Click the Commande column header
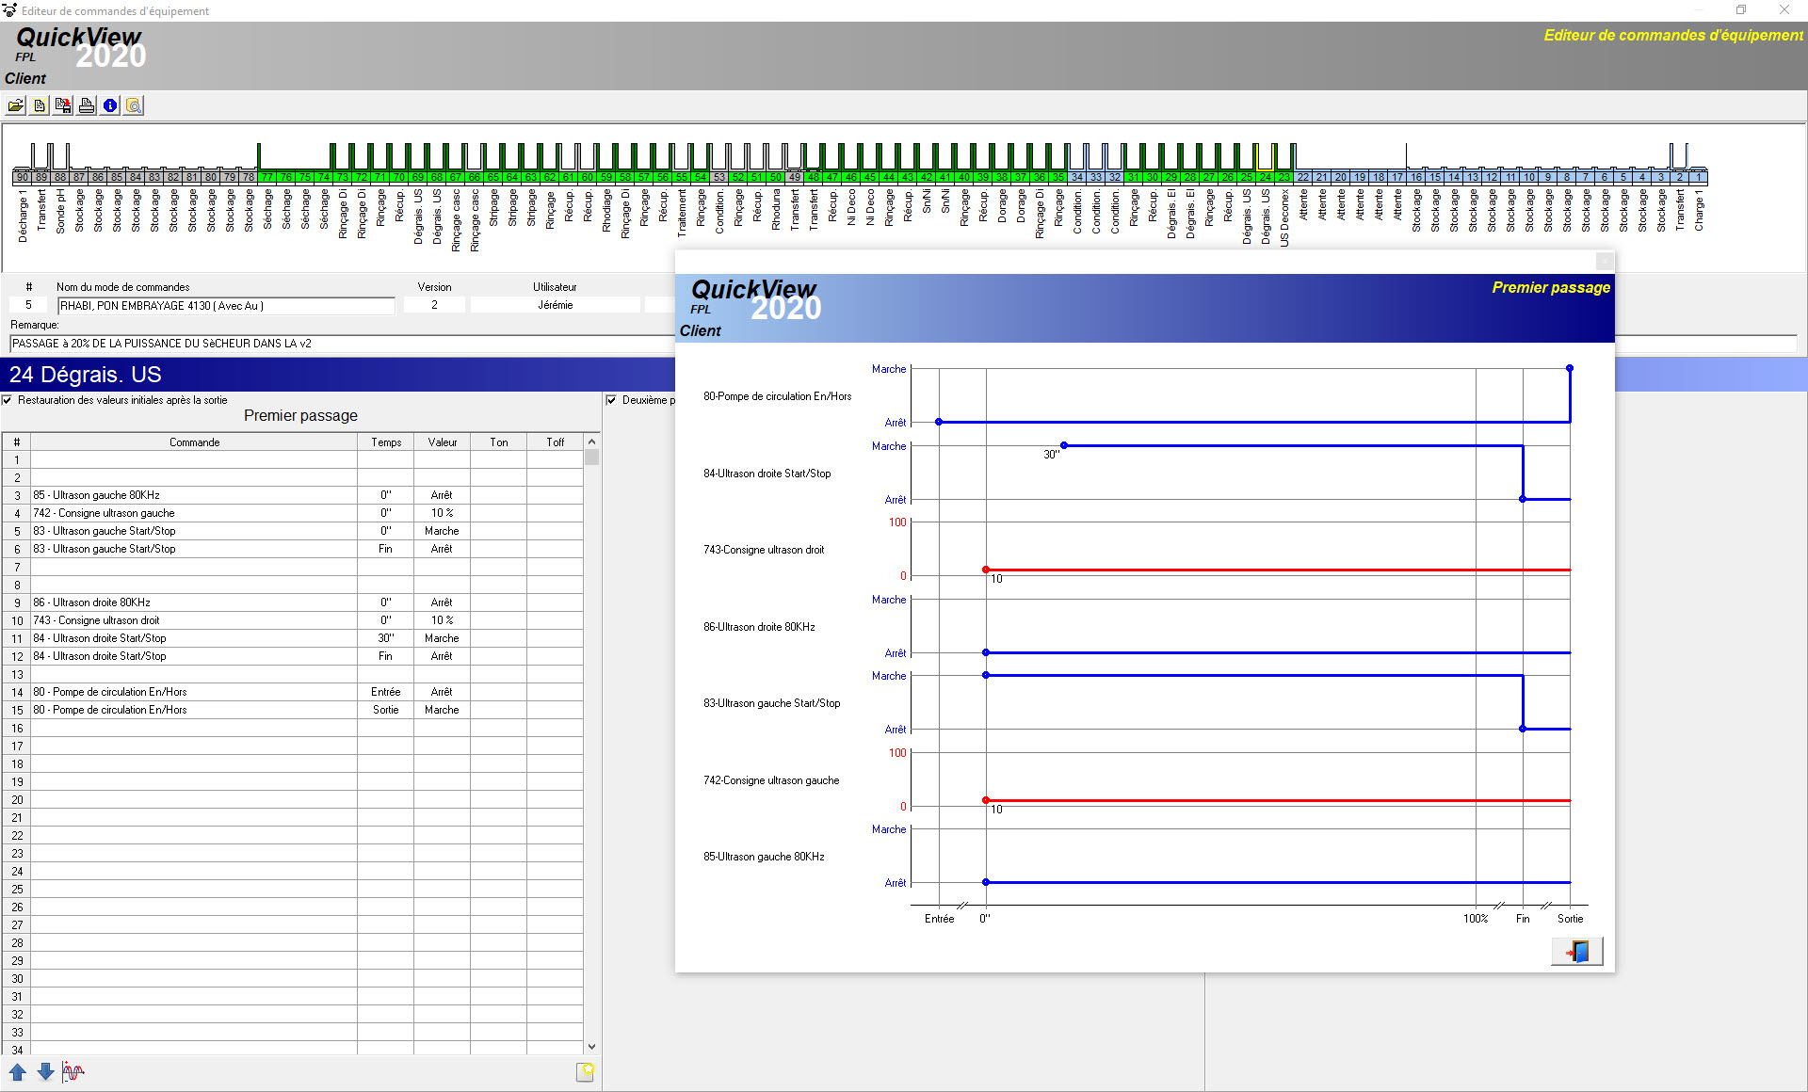Image resolution: width=1808 pixels, height=1092 pixels. pyautogui.click(x=194, y=442)
